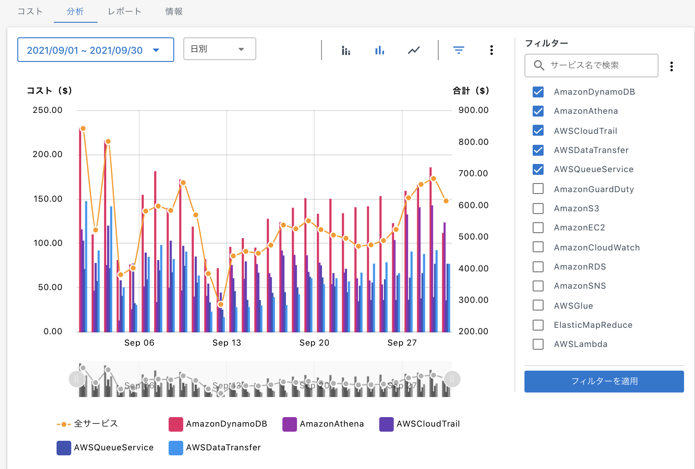Check AmazonSNS filter
Viewport: 695px width, 469px height.
point(538,285)
